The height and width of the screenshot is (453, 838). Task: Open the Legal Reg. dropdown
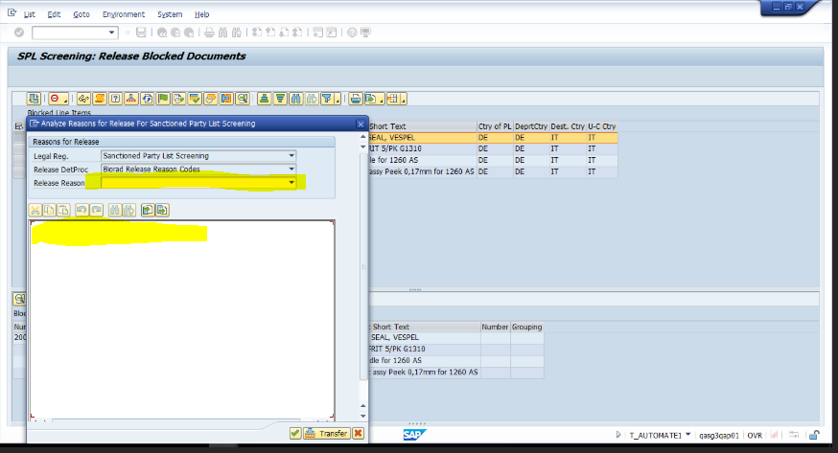pos(291,156)
